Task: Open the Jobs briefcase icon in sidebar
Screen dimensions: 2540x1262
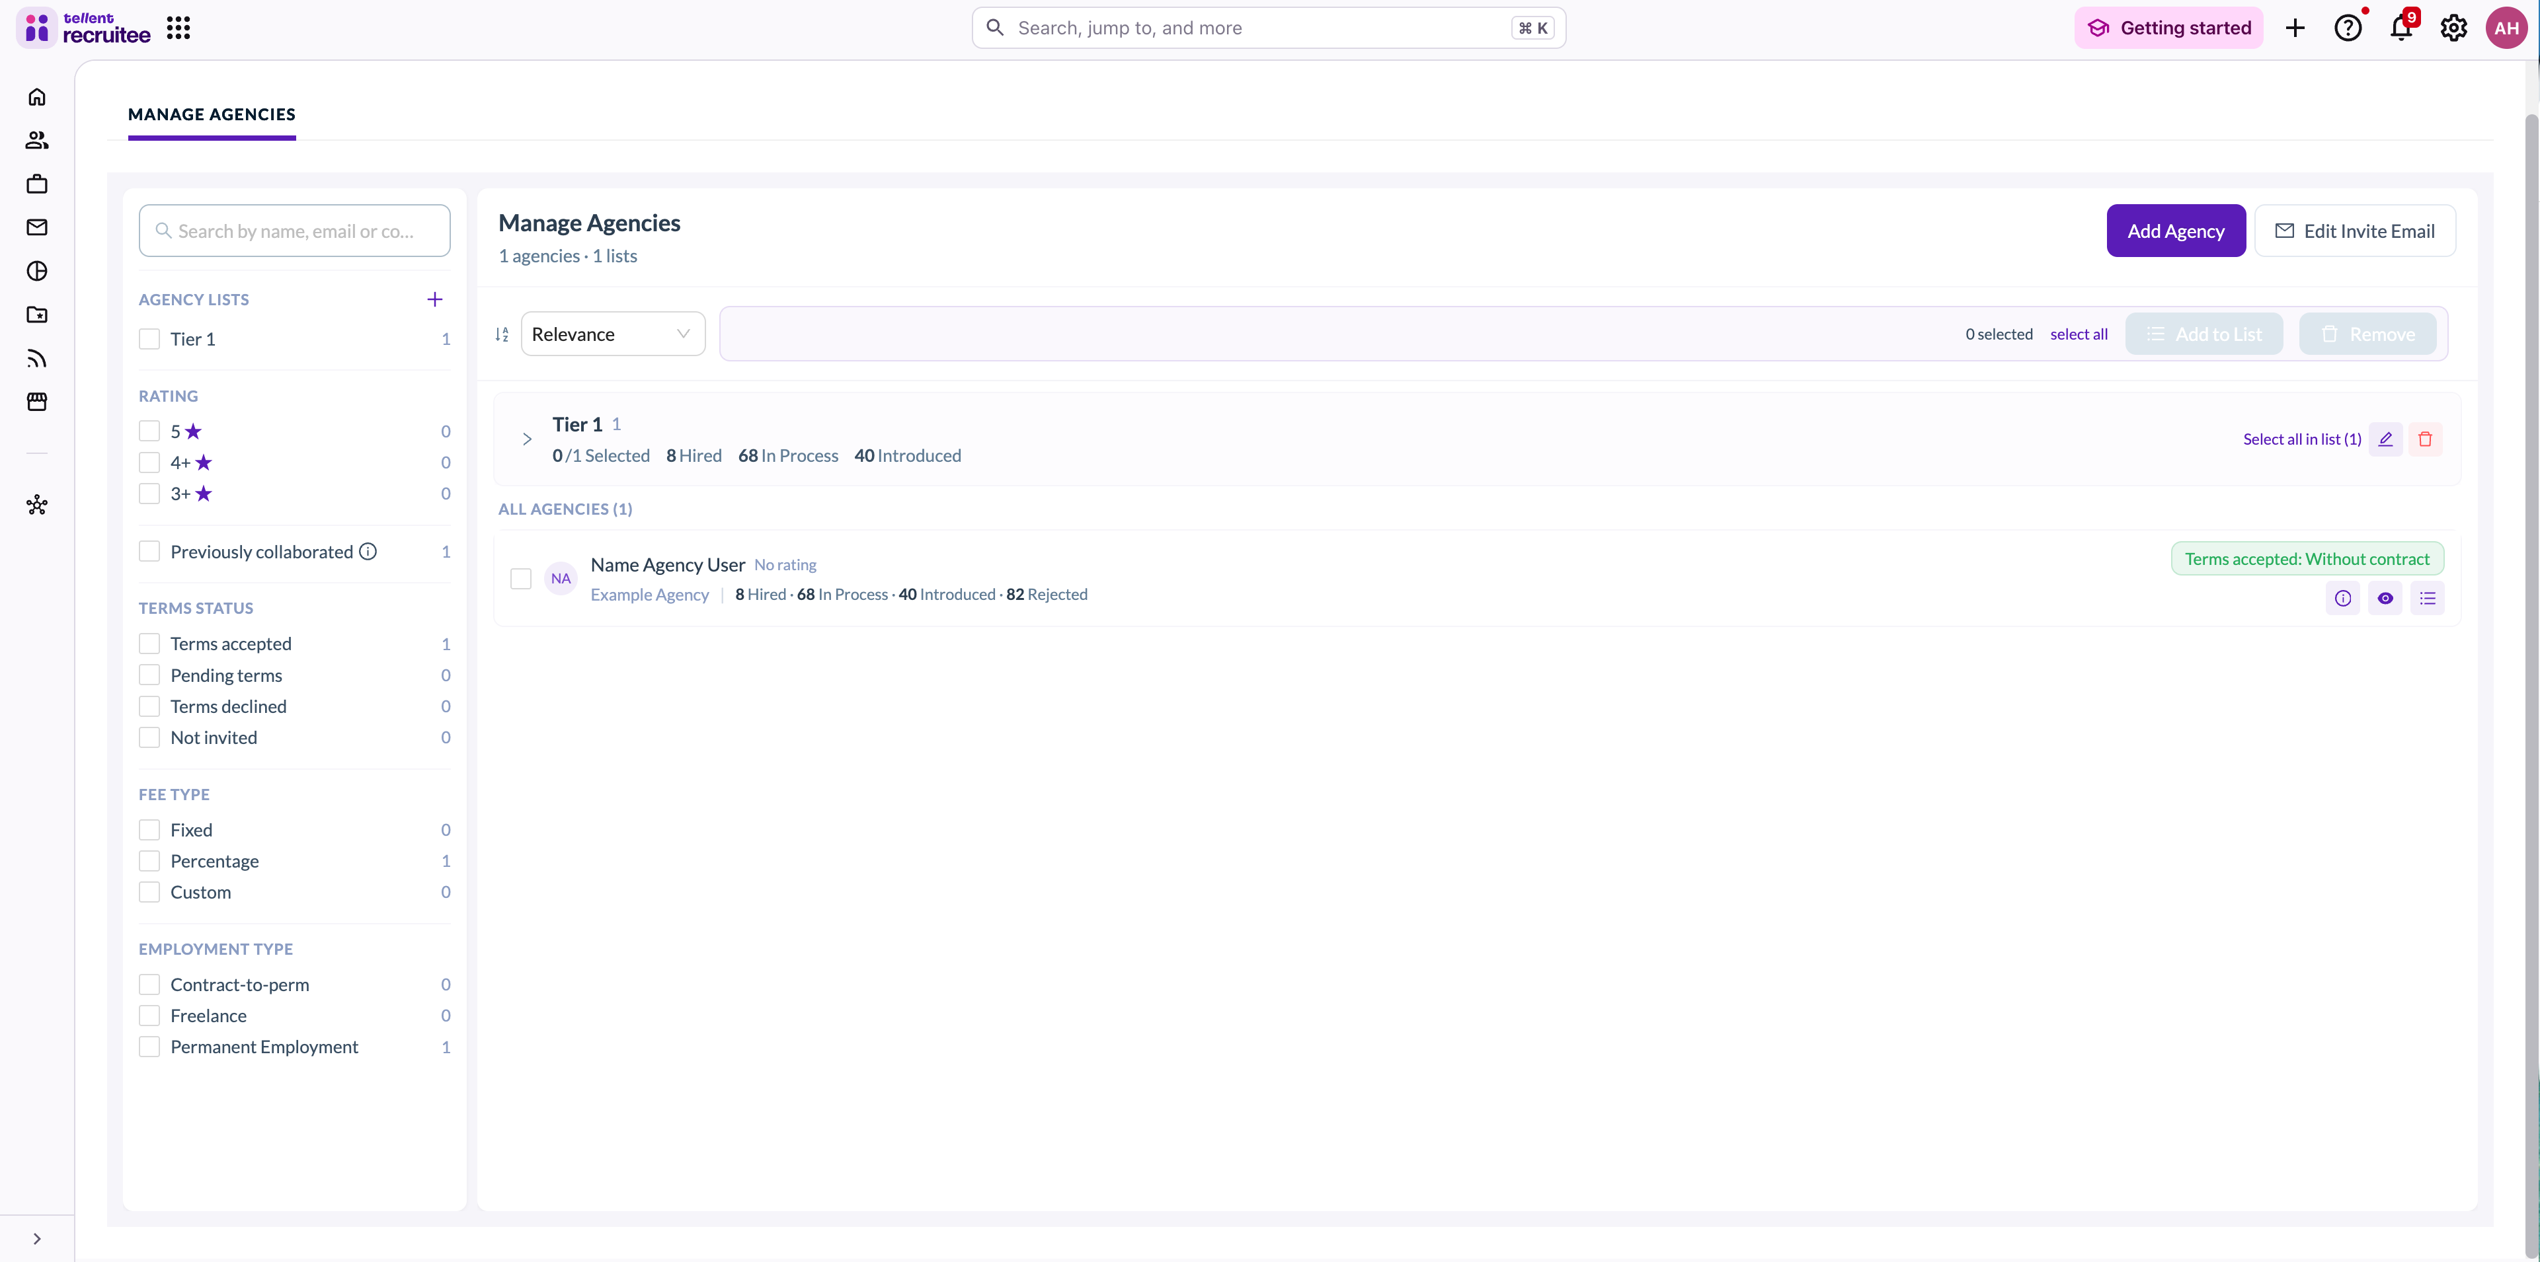Action: pyautogui.click(x=36, y=183)
